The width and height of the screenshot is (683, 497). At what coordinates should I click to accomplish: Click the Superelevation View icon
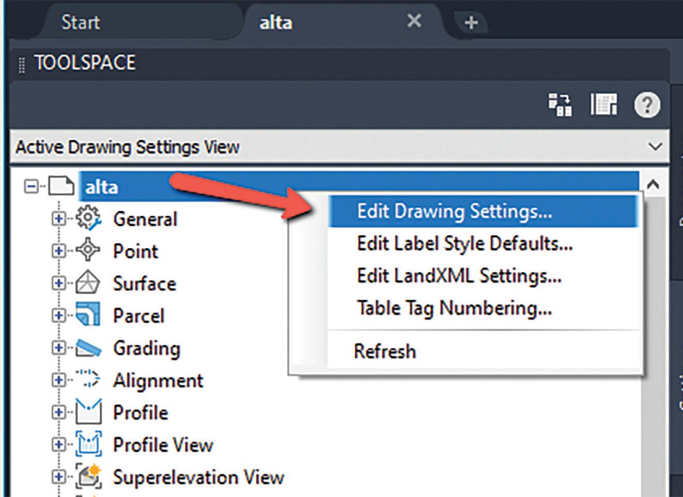(88, 476)
